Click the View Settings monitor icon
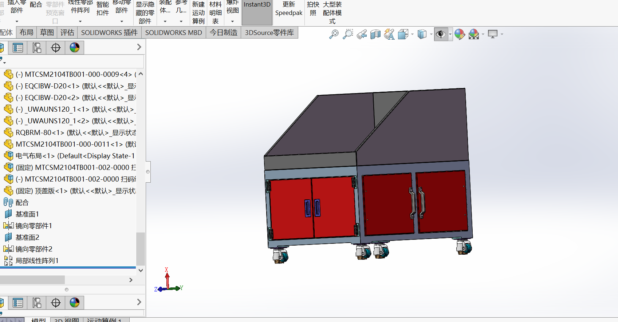Image resolution: width=618 pixels, height=322 pixels. (493, 34)
